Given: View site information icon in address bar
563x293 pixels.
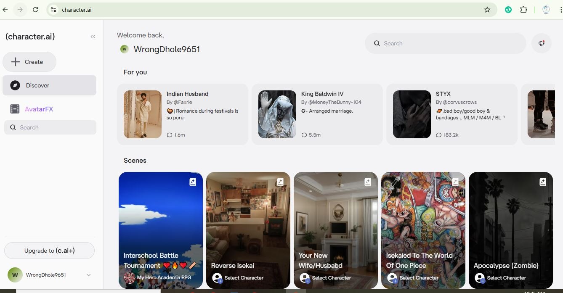Looking at the screenshot, I should click(x=53, y=10).
